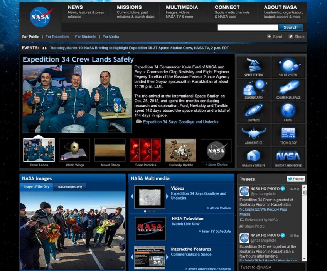This screenshot has height=271, width=327.
Task: Select the Curiosity Update thumbnail
Action: point(180,150)
